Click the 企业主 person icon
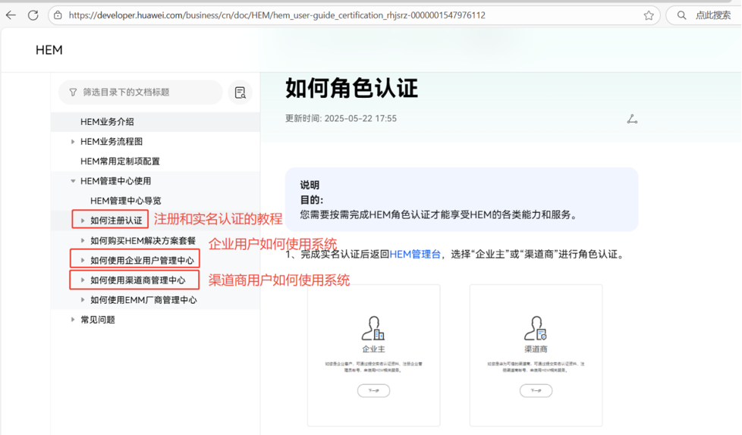The image size is (742, 435). pyautogui.click(x=373, y=329)
